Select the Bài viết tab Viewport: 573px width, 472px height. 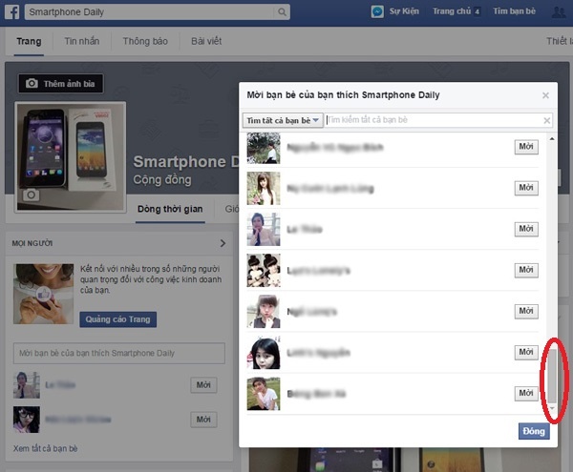(x=206, y=42)
